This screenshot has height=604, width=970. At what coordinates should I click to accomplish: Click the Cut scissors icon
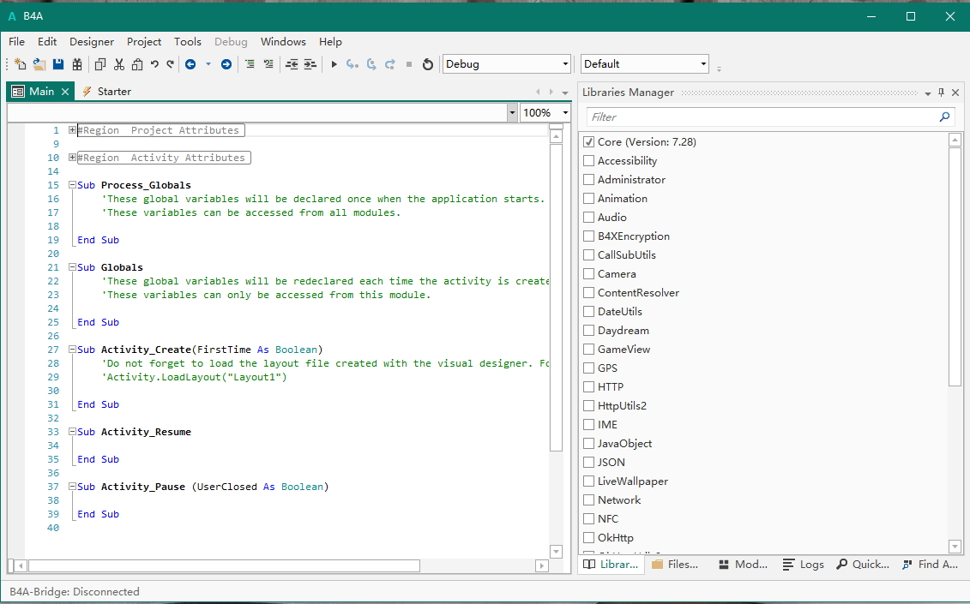click(118, 64)
